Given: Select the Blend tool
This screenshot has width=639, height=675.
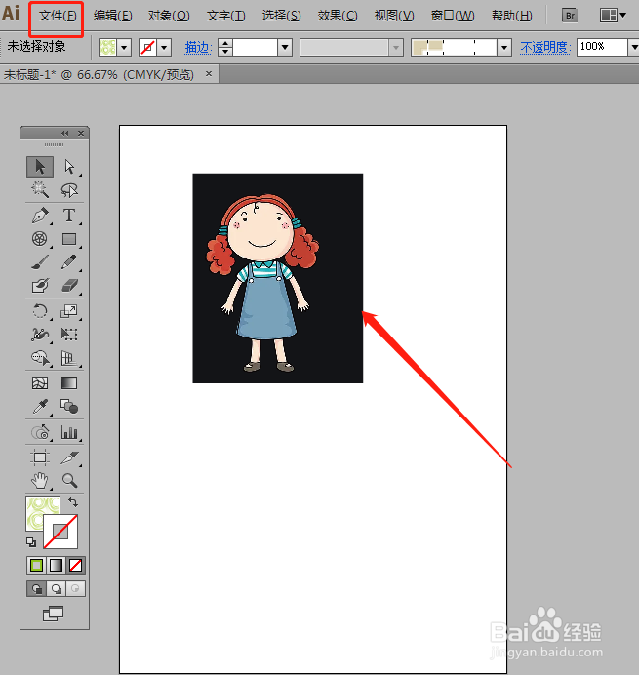Looking at the screenshot, I should (x=69, y=407).
